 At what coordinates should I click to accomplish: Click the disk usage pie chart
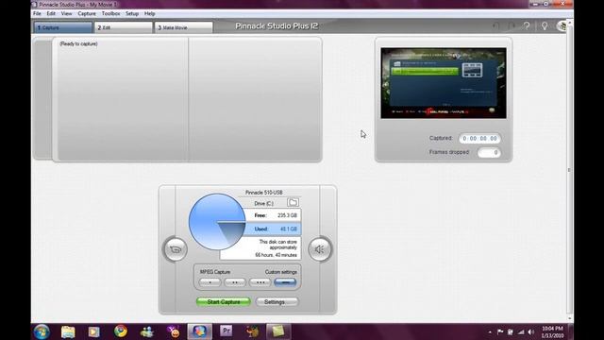pyautogui.click(x=217, y=222)
